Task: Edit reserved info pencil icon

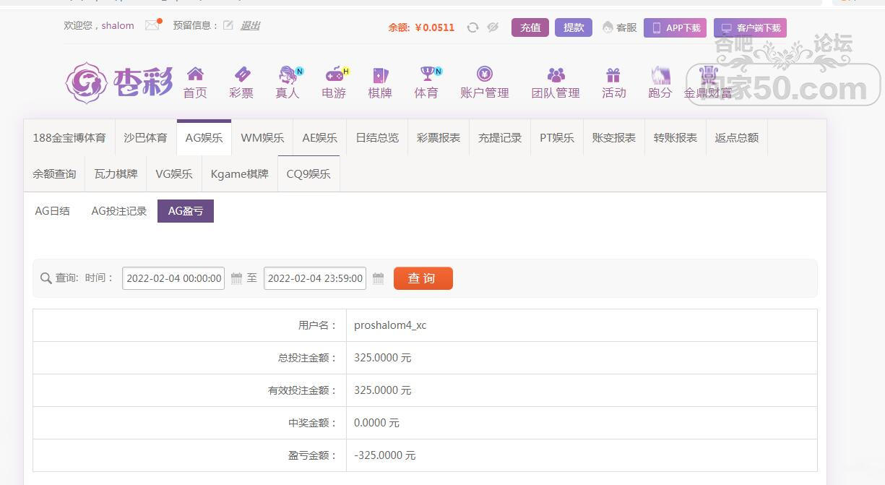Action: [228, 25]
